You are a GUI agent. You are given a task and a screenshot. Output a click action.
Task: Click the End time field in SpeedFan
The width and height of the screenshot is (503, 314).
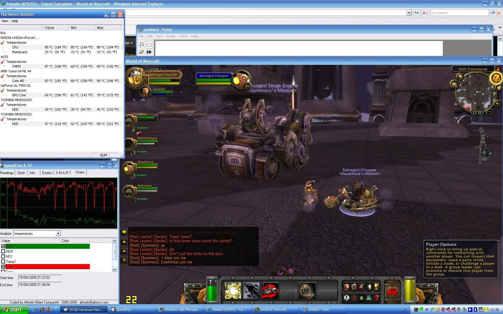point(40,285)
